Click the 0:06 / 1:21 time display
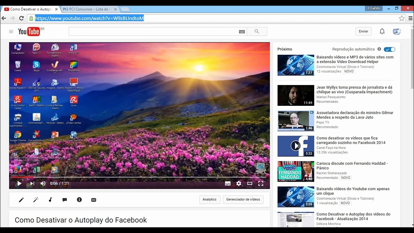Viewport: 414px width, 233px height. 60,183
